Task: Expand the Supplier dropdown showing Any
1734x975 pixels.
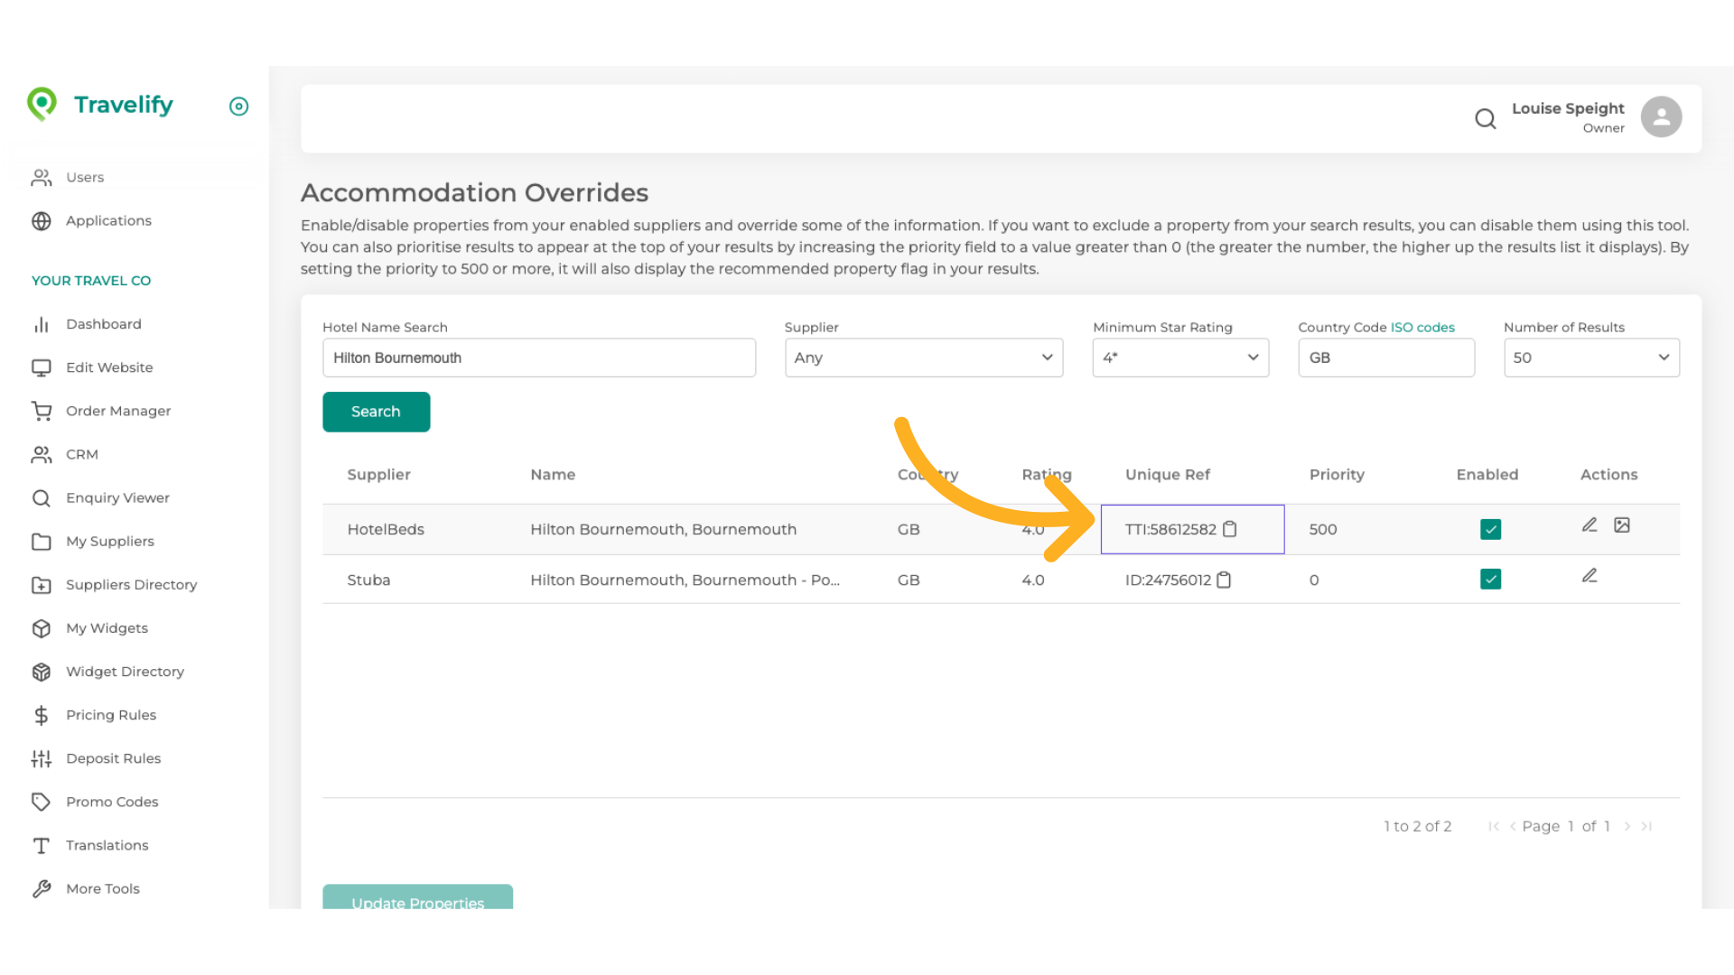Action: (x=923, y=357)
